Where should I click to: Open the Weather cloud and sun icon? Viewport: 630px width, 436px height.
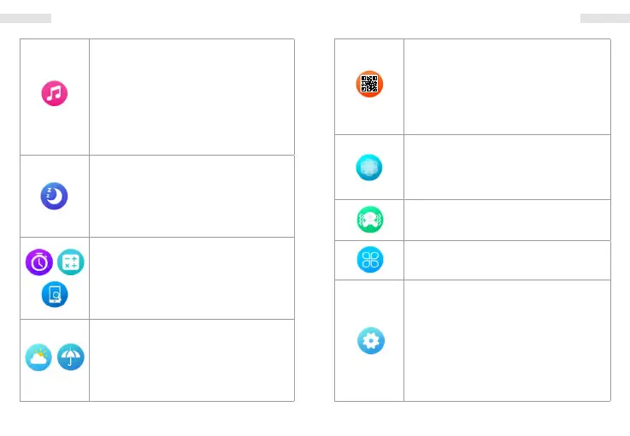click(x=38, y=358)
